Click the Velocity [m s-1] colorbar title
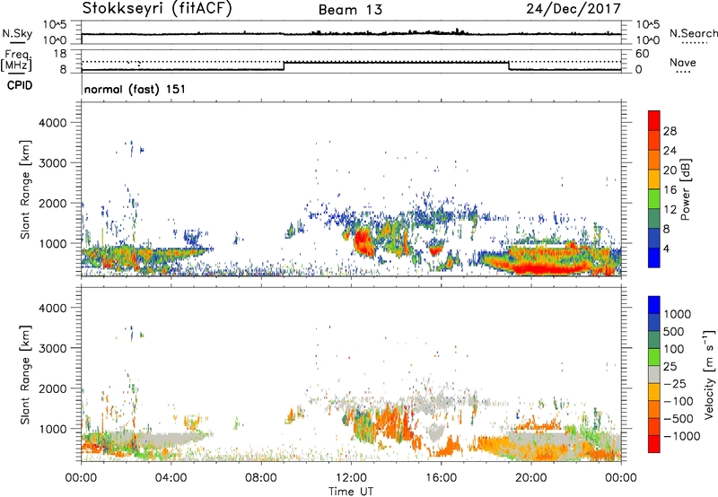Screen dimensions: 718x497 (x=709, y=374)
